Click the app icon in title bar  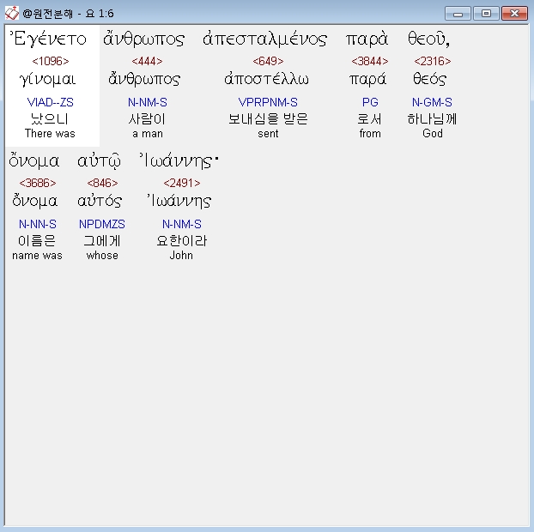(x=11, y=13)
